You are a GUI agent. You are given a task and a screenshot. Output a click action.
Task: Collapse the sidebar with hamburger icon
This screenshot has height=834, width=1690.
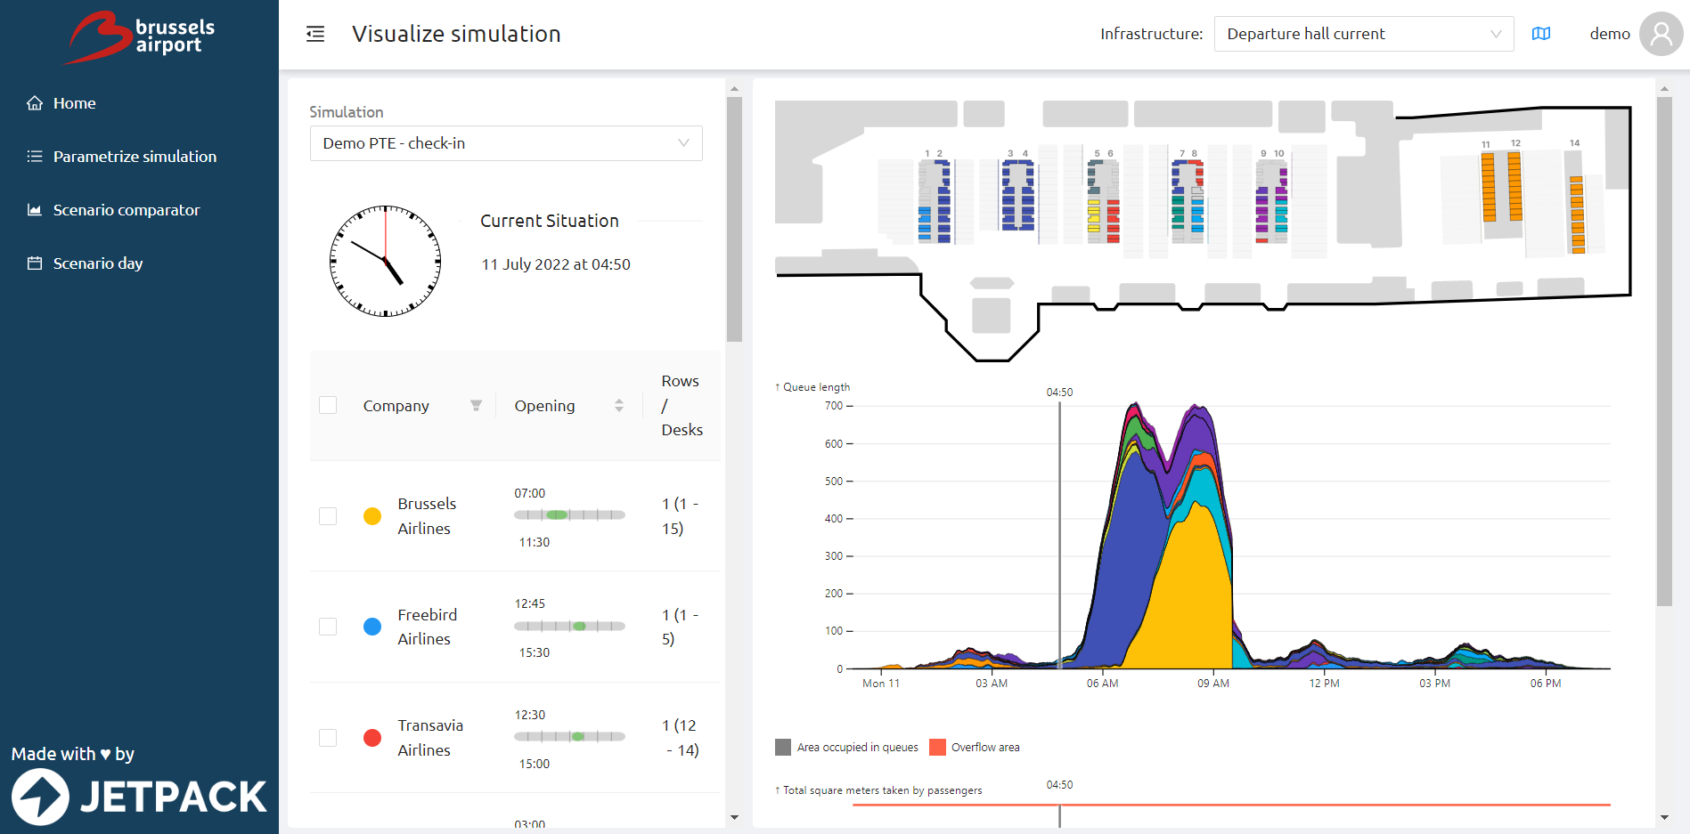click(315, 34)
